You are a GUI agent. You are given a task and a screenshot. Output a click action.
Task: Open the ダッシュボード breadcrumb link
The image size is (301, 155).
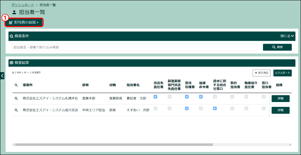click(22, 5)
